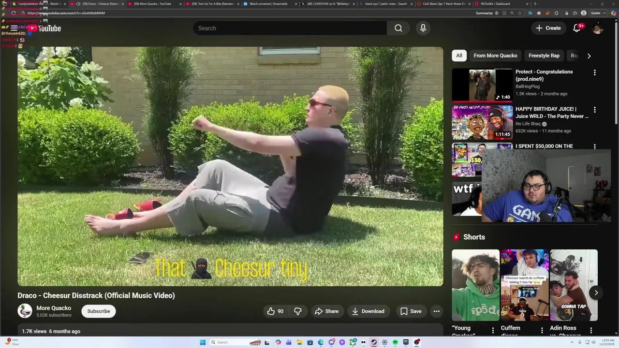Open Windows Settings gear from taskbar

[x=384, y=342]
